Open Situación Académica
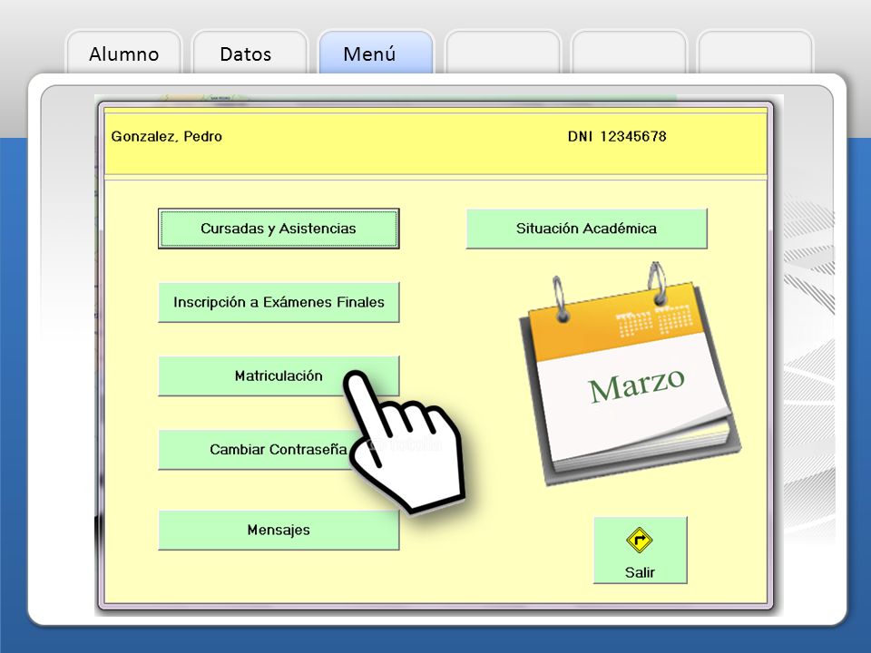This screenshot has width=871, height=653. [x=587, y=229]
